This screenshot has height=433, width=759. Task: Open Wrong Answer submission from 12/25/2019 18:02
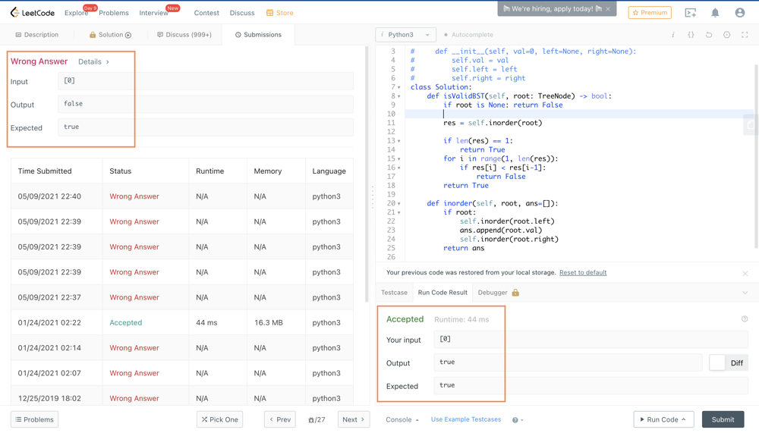pos(134,399)
